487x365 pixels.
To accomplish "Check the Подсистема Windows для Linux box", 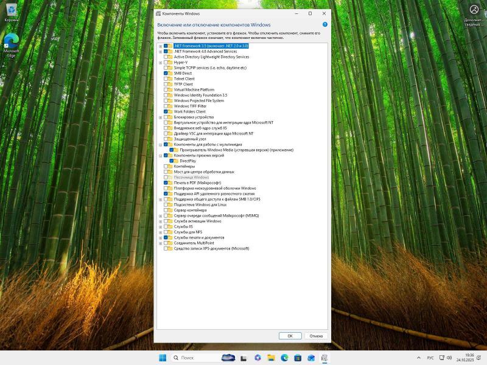I will click(x=166, y=204).
